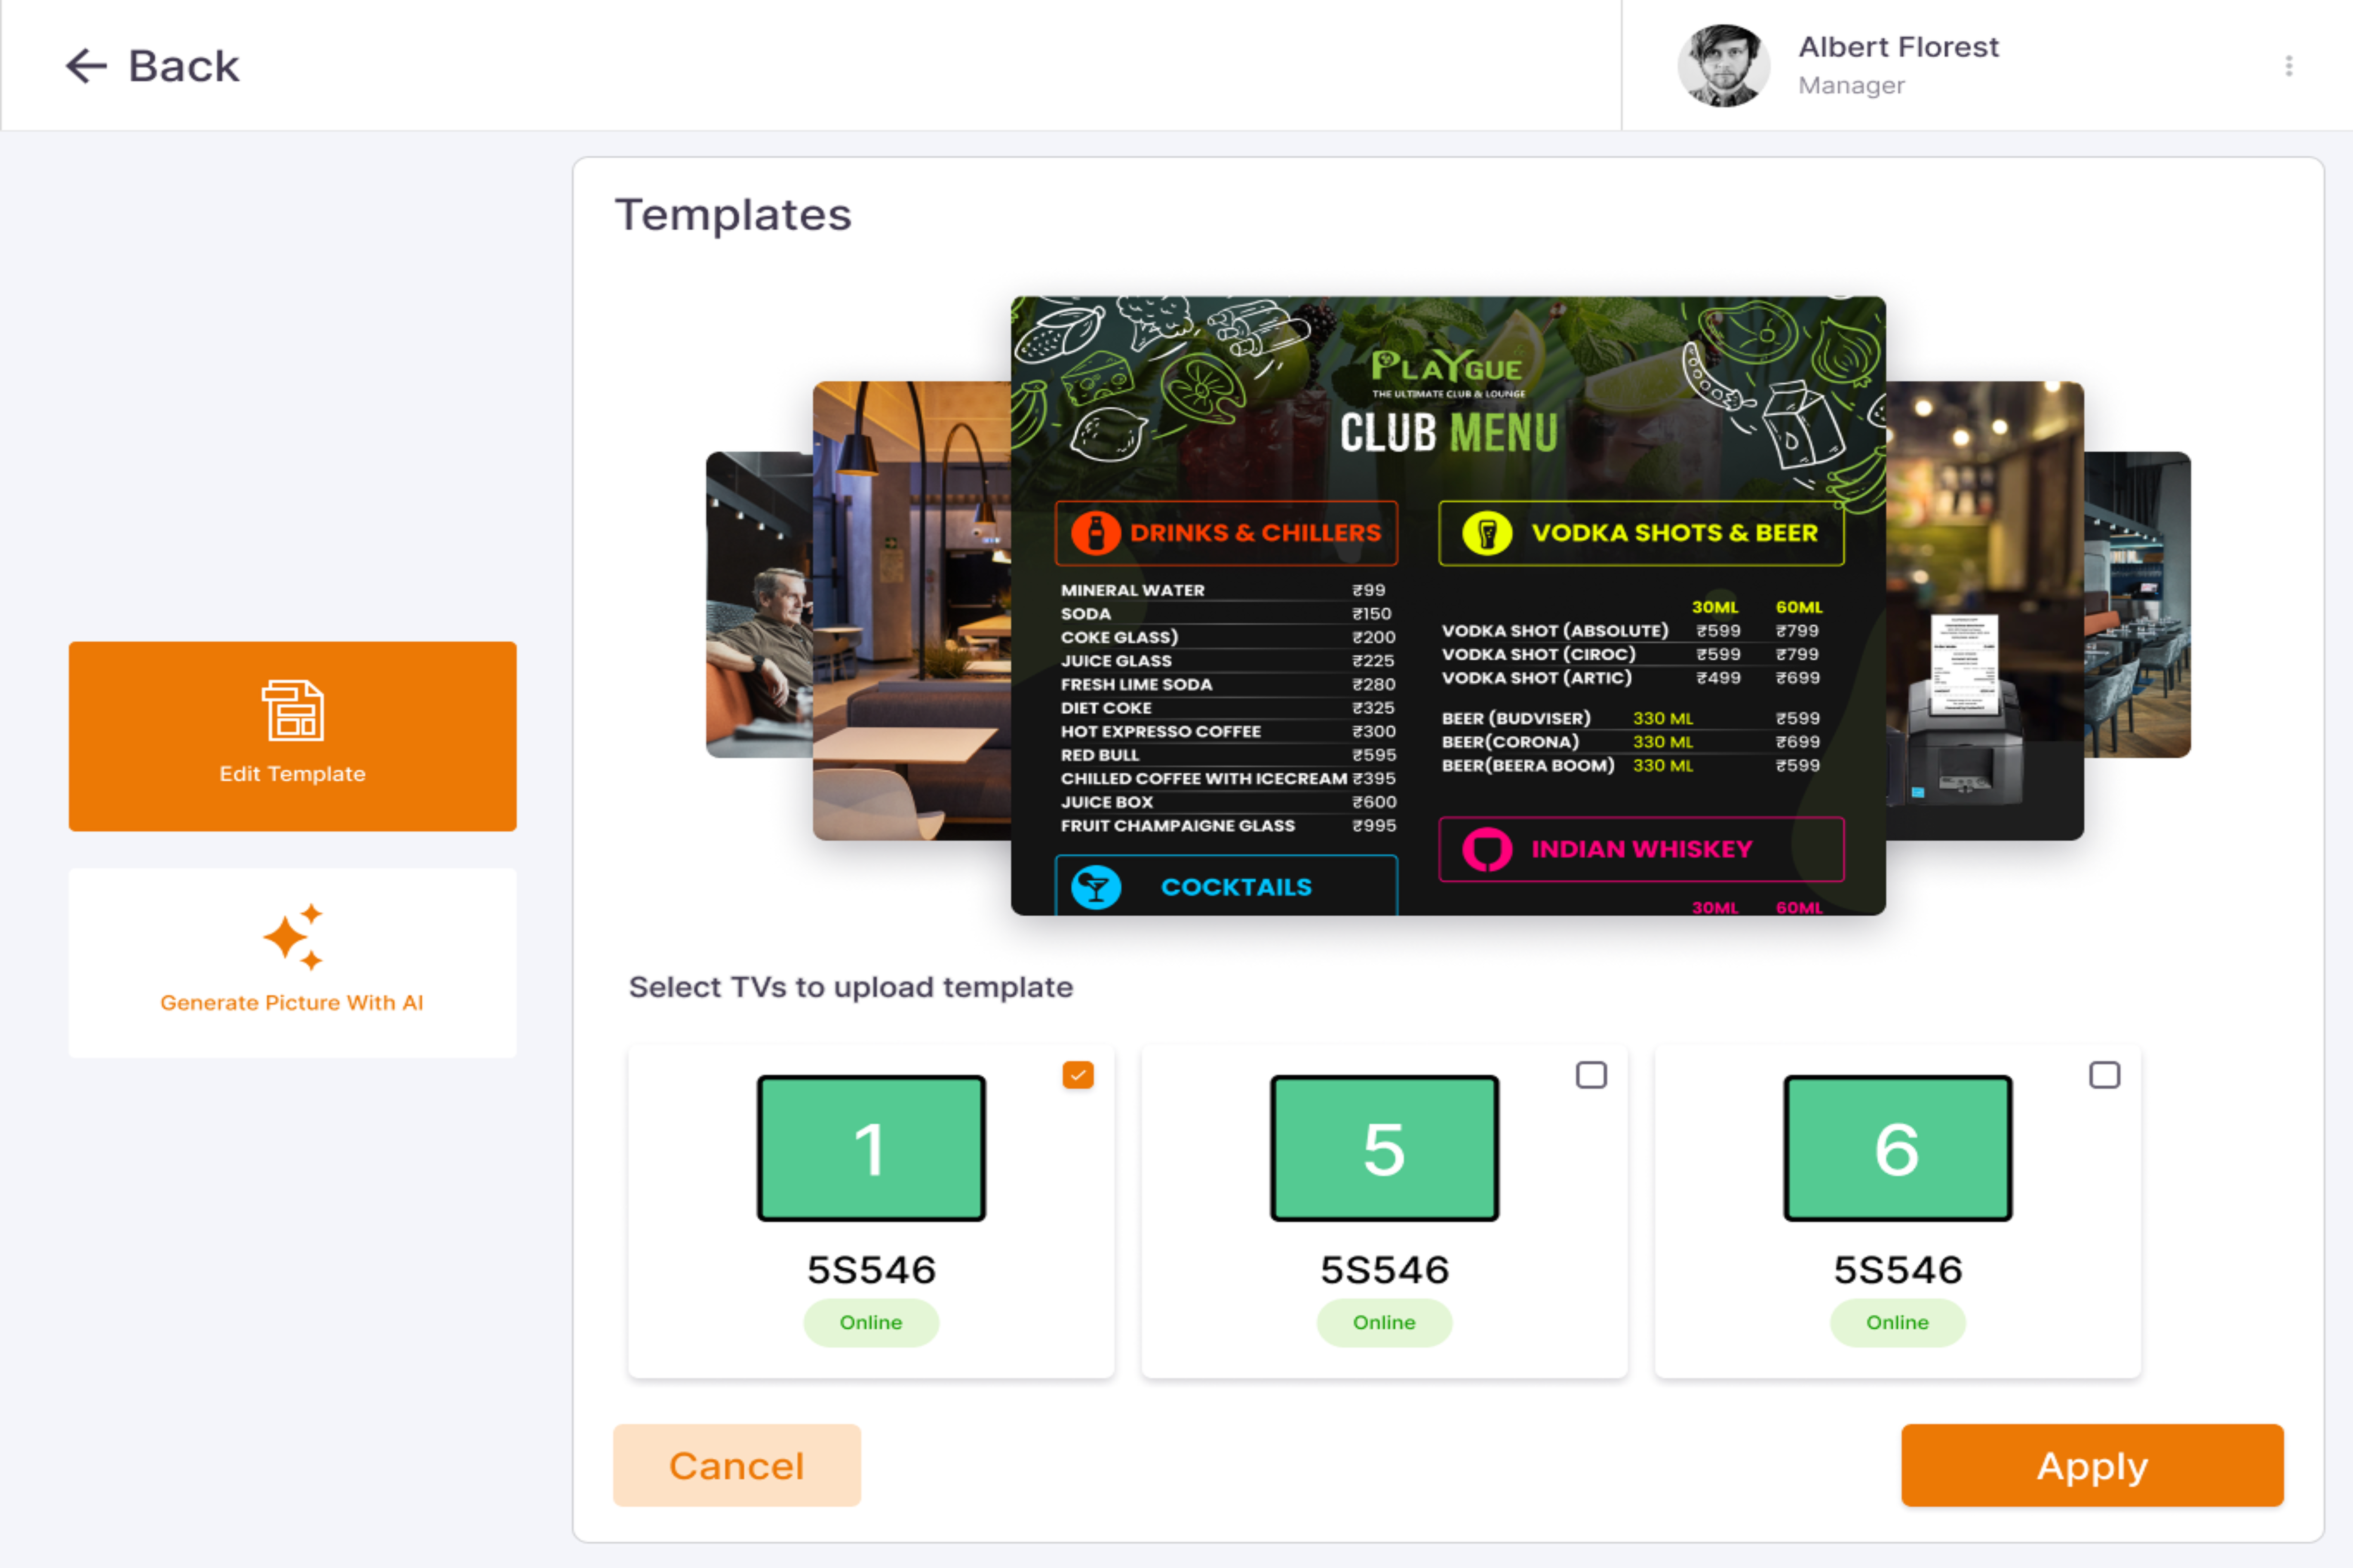Click the green TV 5 screen icon
The width and height of the screenshot is (2353, 1568).
(1384, 1148)
